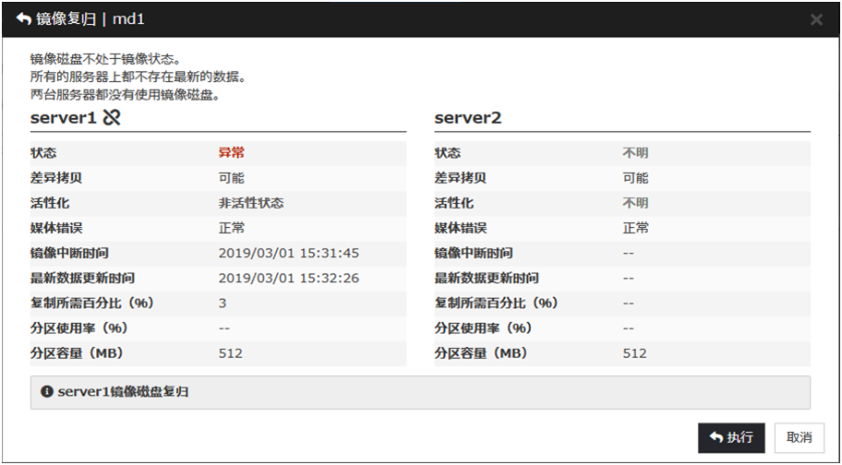Click the server1镜像磁盘复归 message bar
The width and height of the screenshot is (842, 465).
click(420, 392)
